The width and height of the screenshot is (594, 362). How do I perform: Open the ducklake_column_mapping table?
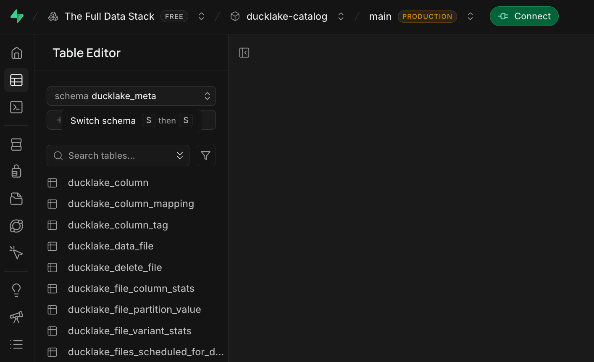pos(131,204)
